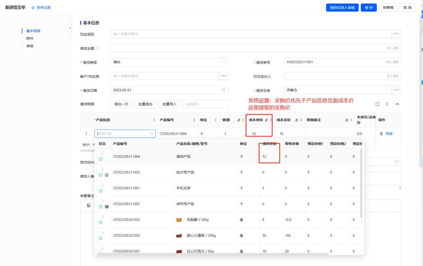Cancel the form with 取消
This screenshot has width=423, height=266.
[407, 7]
